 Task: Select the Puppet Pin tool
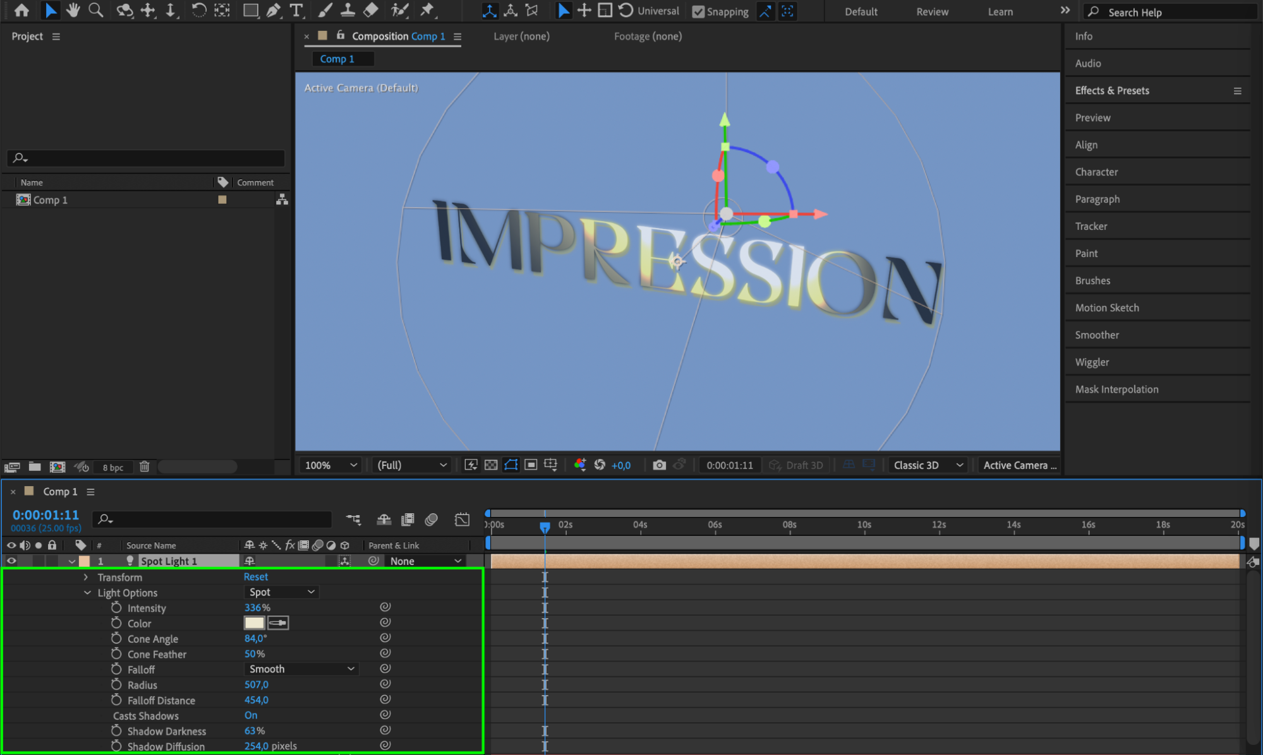(x=428, y=10)
